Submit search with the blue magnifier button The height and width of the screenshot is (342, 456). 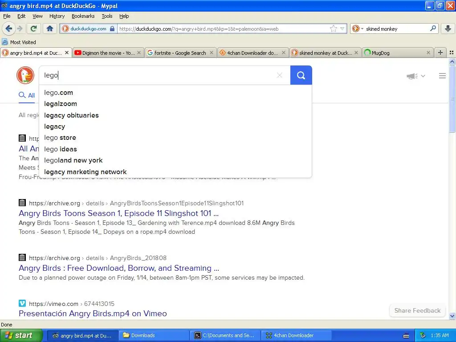tap(301, 75)
